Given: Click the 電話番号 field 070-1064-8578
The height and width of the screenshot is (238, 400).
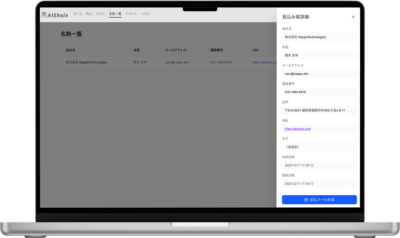Looking at the screenshot, I should [x=319, y=92].
